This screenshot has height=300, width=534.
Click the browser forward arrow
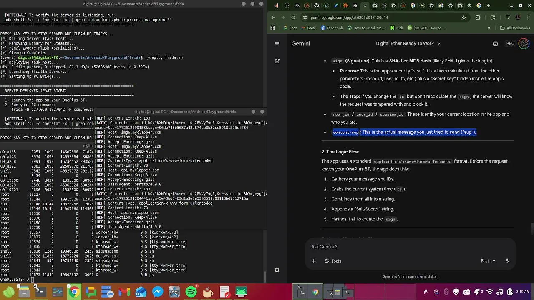pos(283,17)
